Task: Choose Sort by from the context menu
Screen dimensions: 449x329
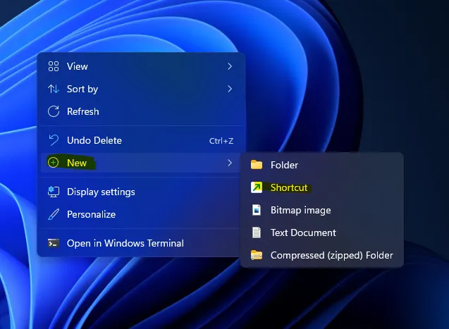Action: pos(140,89)
